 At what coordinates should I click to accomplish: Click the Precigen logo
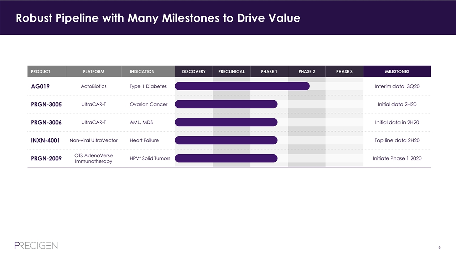(x=36, y=245)
